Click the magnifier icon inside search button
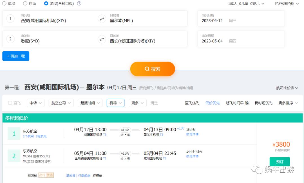The height and width of the screenshot is (183, 304). tap(147, 69)
